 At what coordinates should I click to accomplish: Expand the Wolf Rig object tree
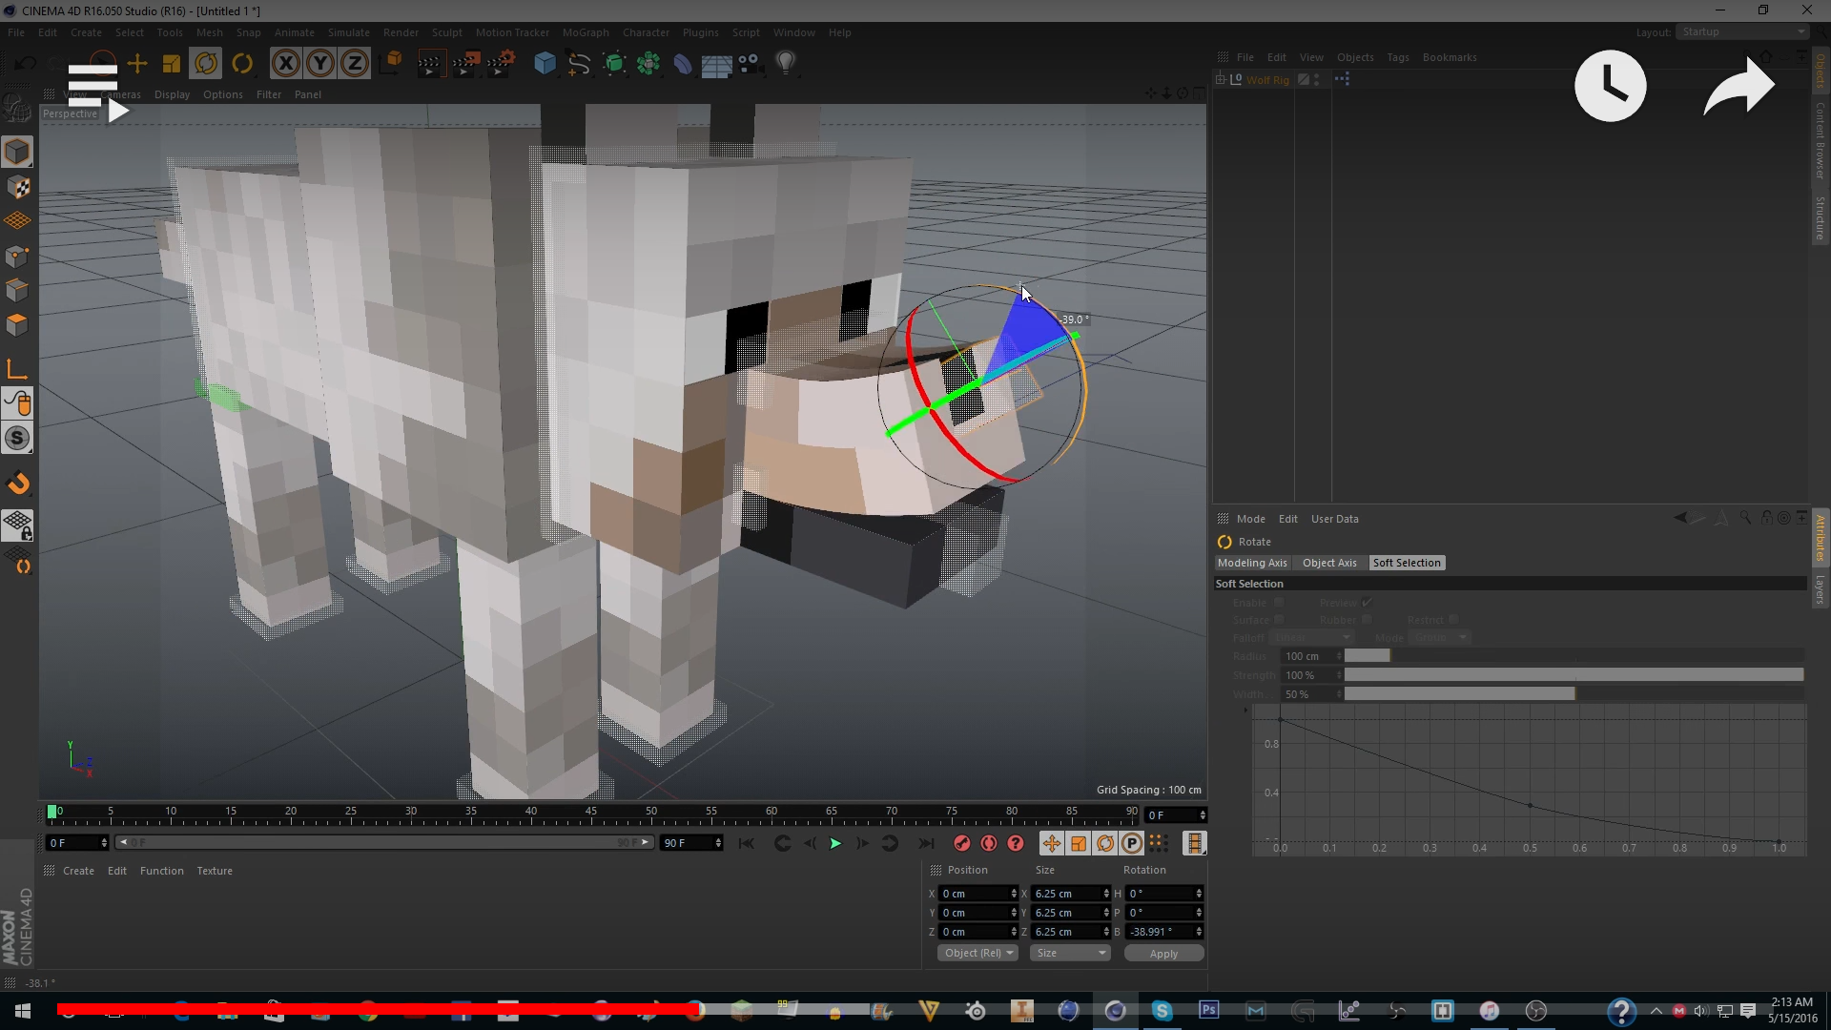[x=1220, y=80]
